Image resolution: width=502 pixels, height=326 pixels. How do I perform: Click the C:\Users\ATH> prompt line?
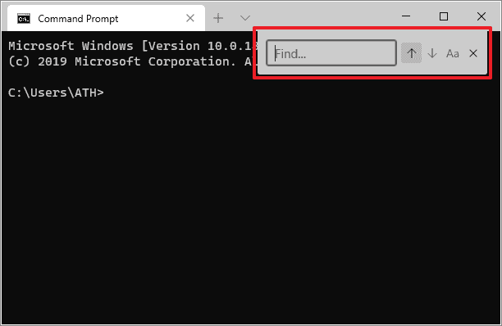tap(56, 93)
